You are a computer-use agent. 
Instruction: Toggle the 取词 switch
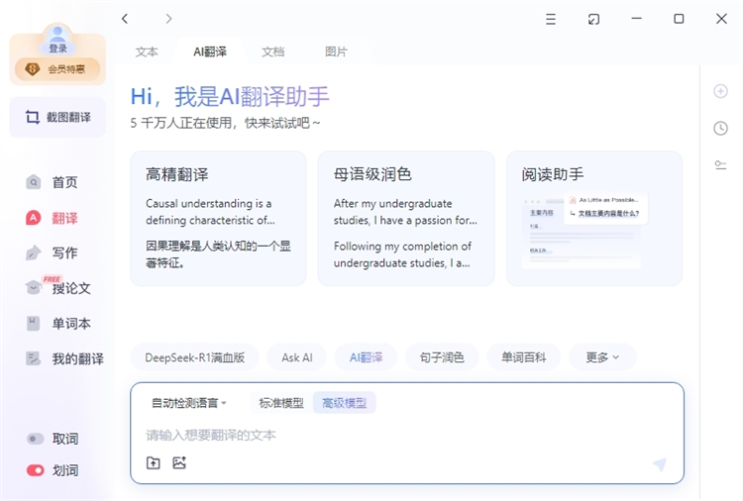(x=36, y=439)
